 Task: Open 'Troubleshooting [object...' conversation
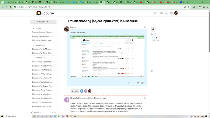(x=43, y=32)
